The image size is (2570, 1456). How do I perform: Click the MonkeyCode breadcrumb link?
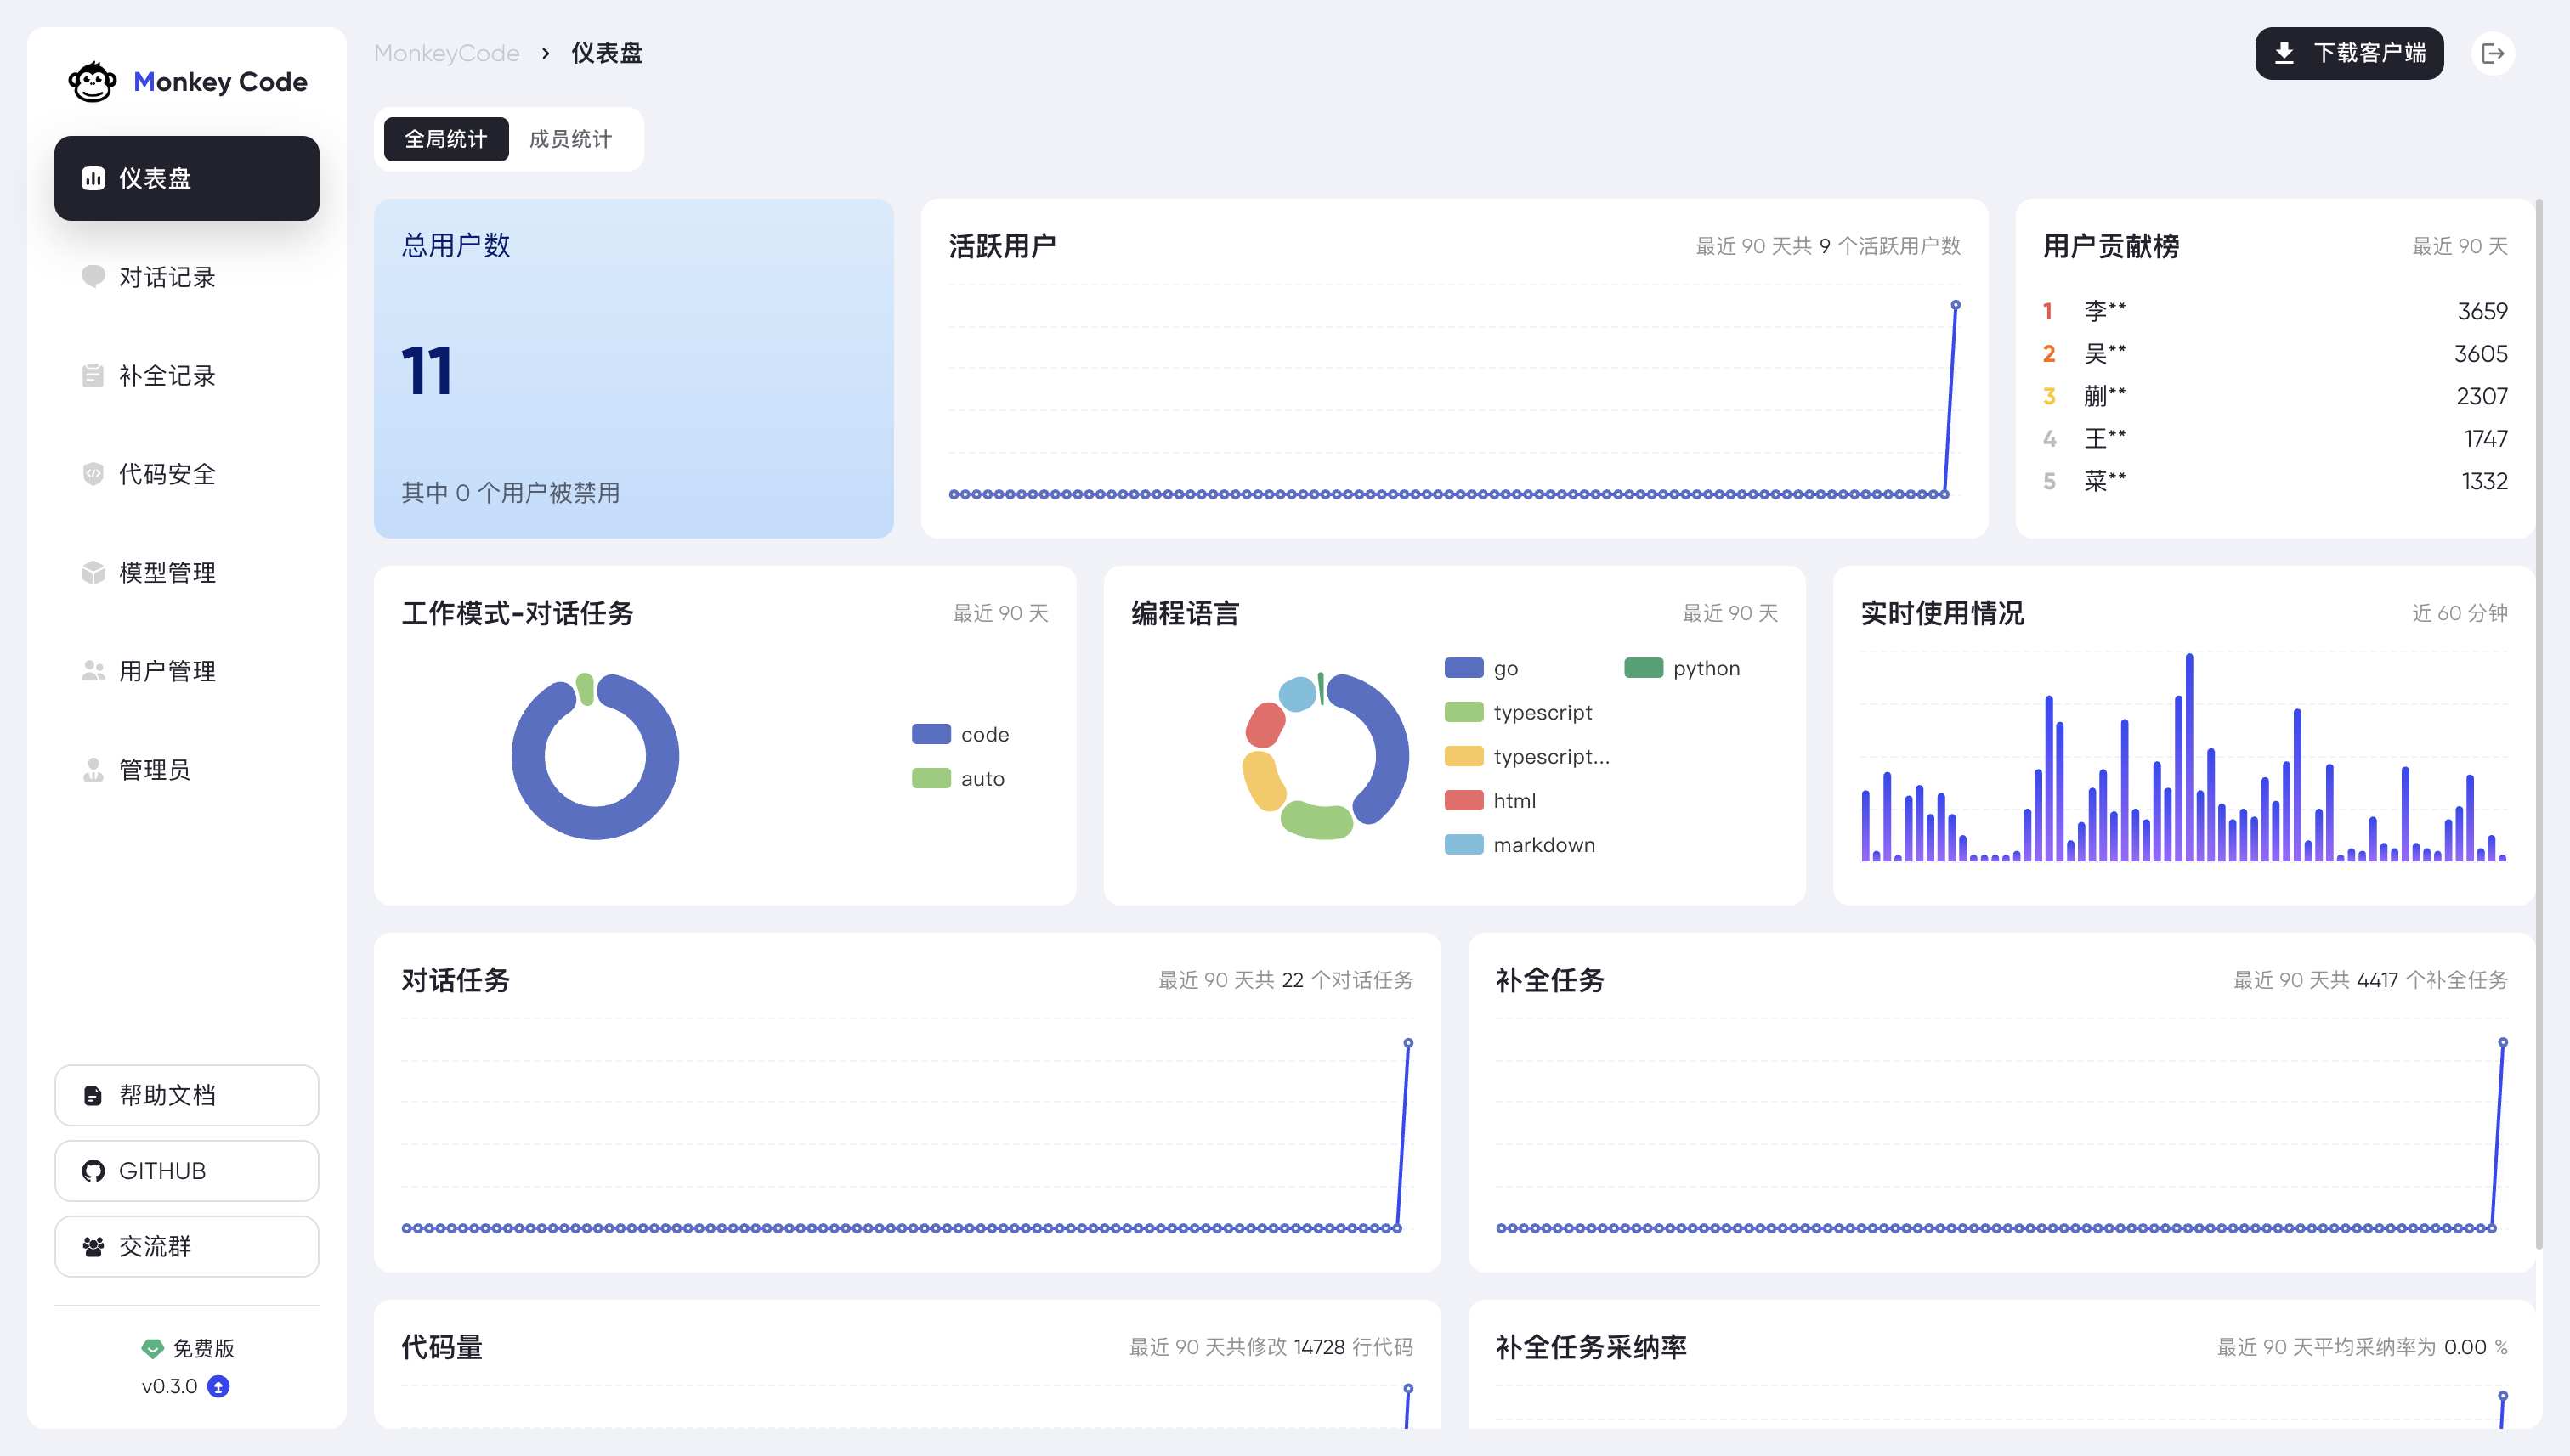pyautogui.click(x=446, y=52)
